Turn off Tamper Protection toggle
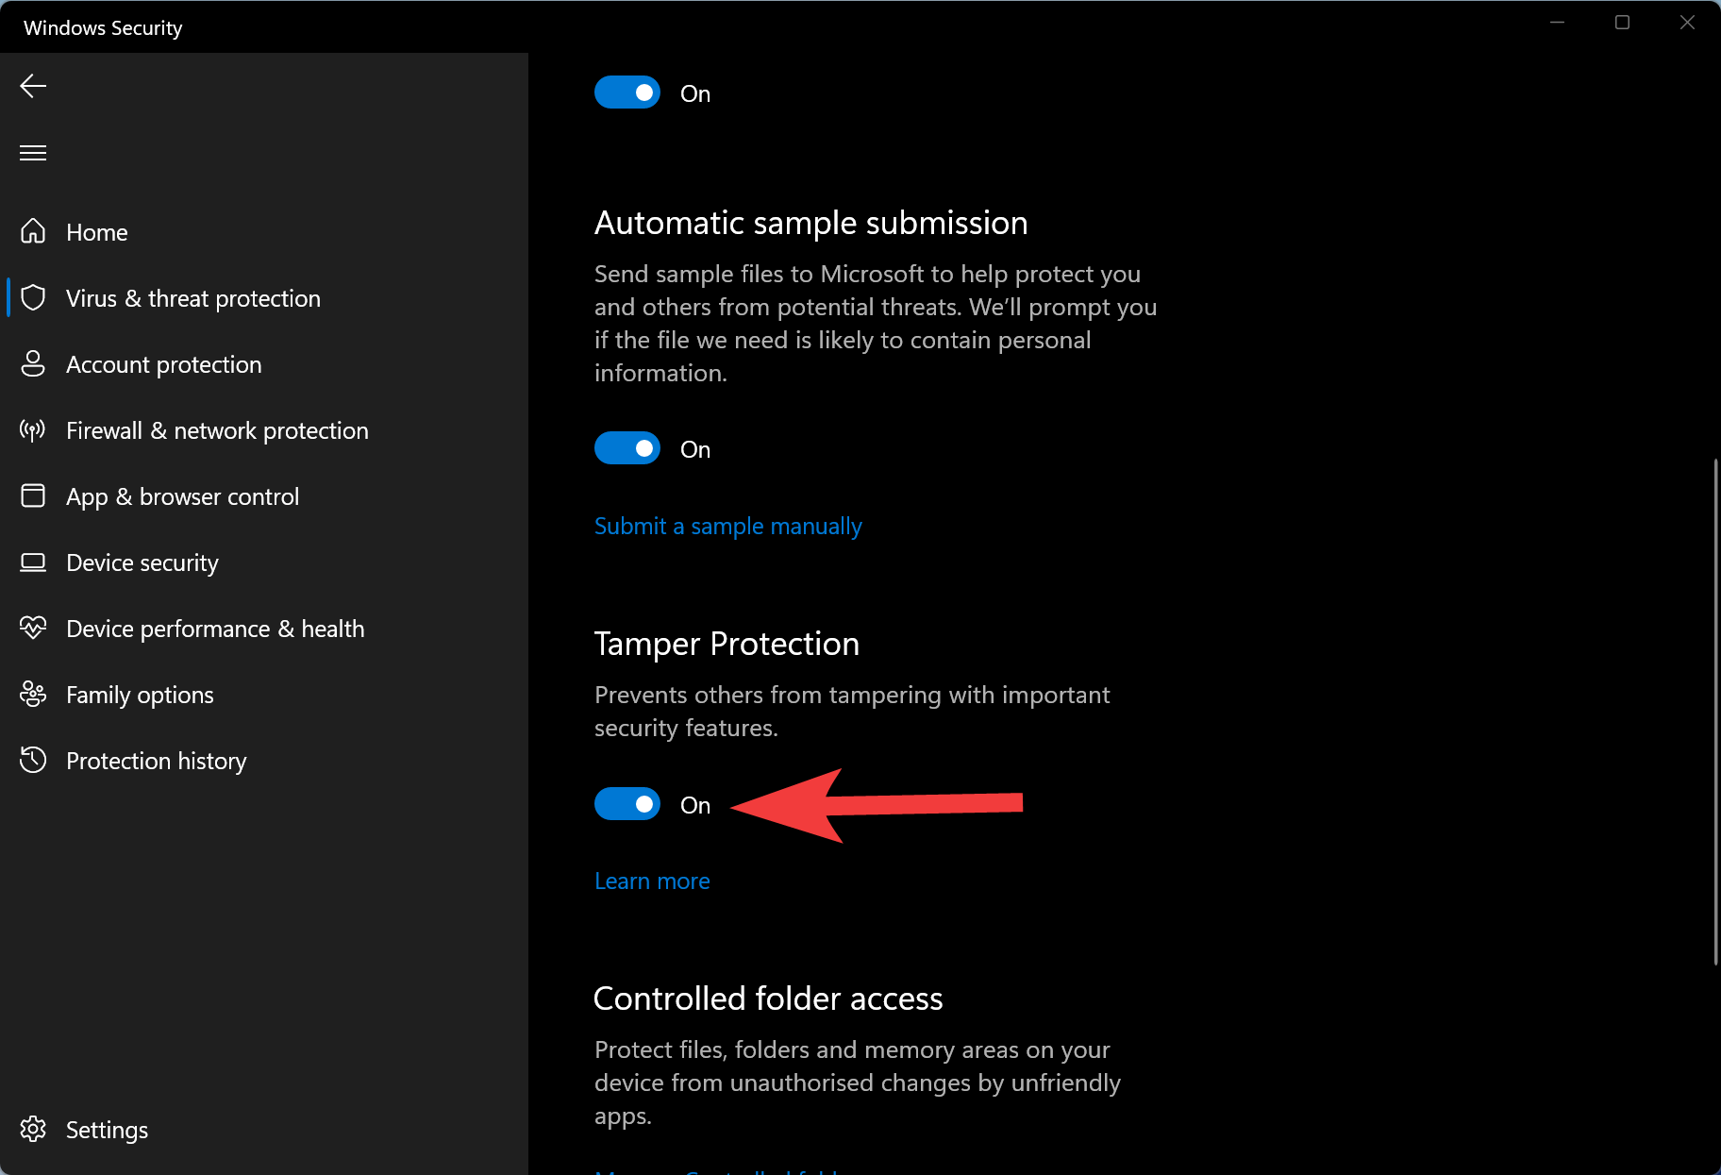Screen dimensions: 1721x1175 (x=627, y=804)
